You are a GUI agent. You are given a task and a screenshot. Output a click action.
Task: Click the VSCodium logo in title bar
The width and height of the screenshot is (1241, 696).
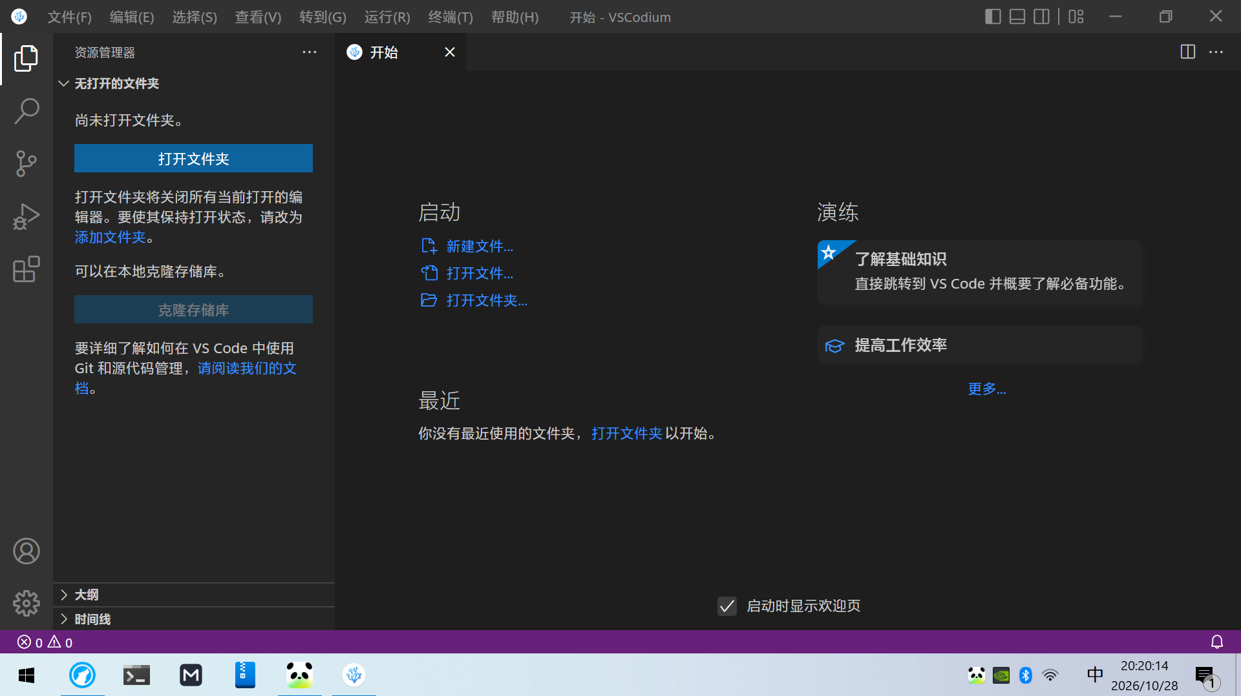click(19, 17)
